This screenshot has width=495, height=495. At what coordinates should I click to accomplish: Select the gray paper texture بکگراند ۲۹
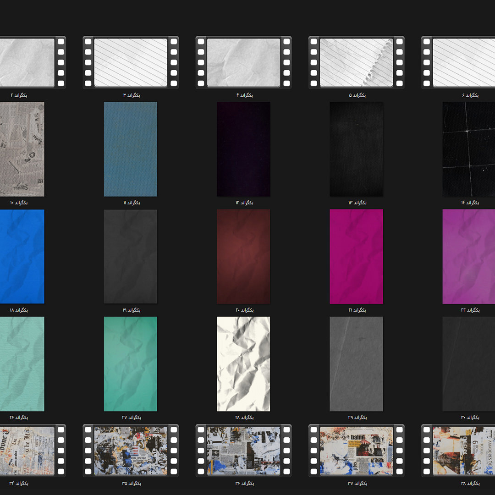356,364
